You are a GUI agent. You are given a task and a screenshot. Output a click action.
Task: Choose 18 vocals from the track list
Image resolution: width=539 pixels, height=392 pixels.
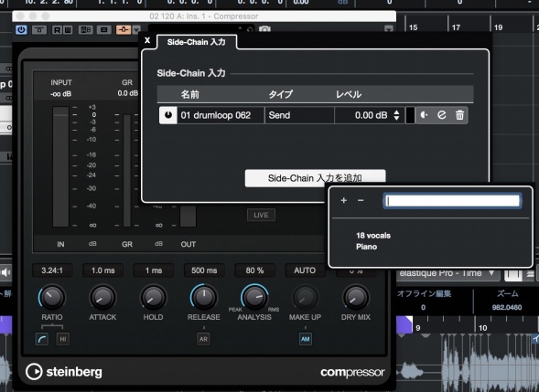373,236
